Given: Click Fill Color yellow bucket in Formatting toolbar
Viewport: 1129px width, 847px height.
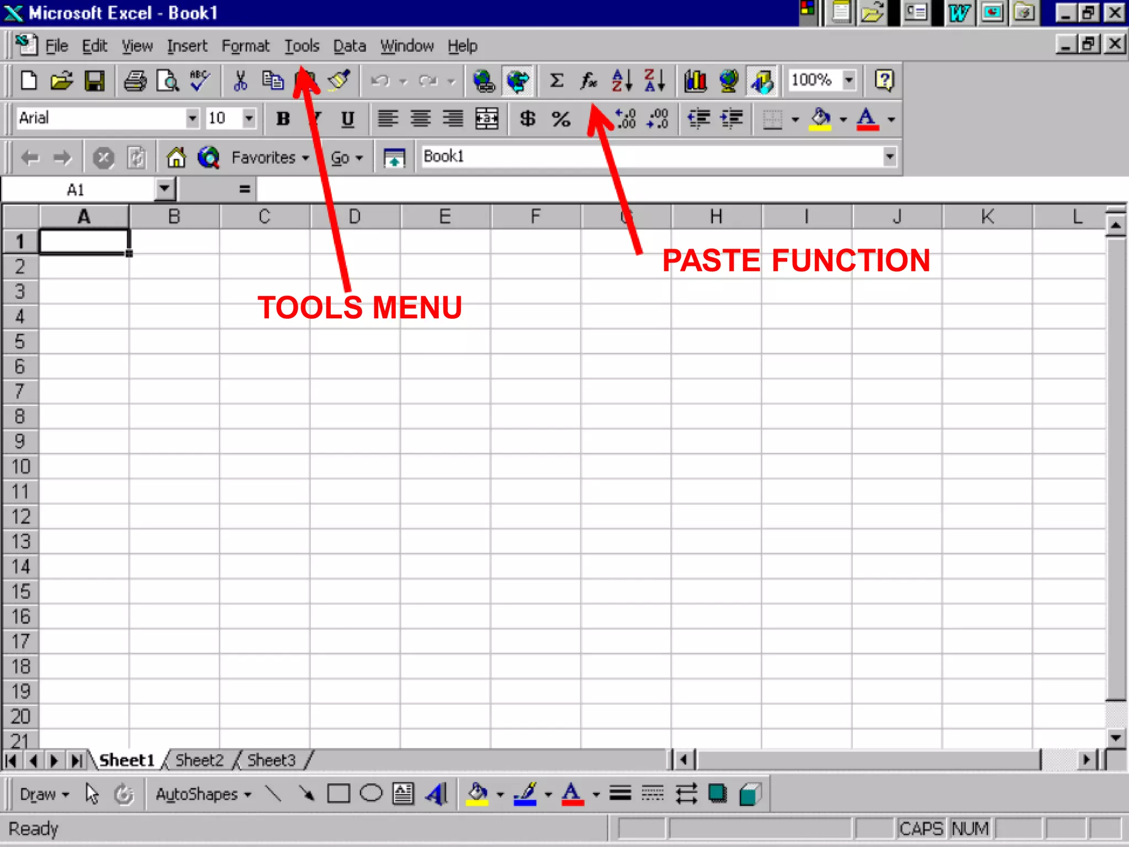Looking at the screenshot, I should coord(820,119).
